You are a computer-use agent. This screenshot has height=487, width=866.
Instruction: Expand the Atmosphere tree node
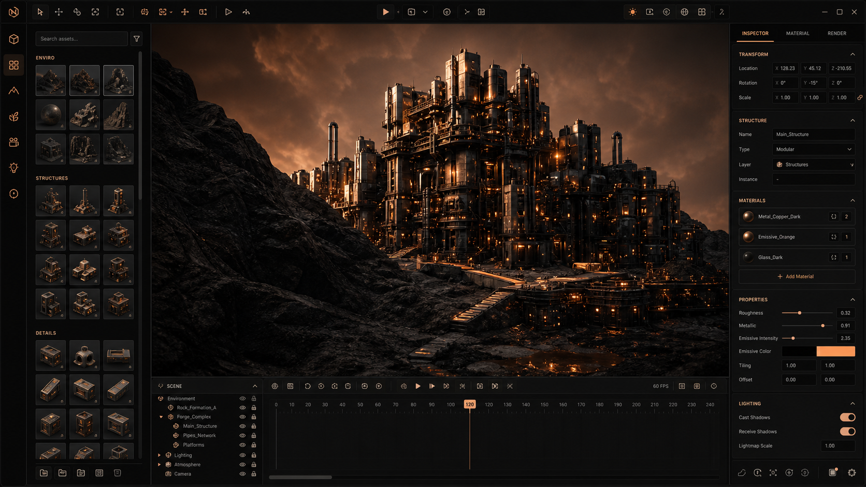point(160,465)
